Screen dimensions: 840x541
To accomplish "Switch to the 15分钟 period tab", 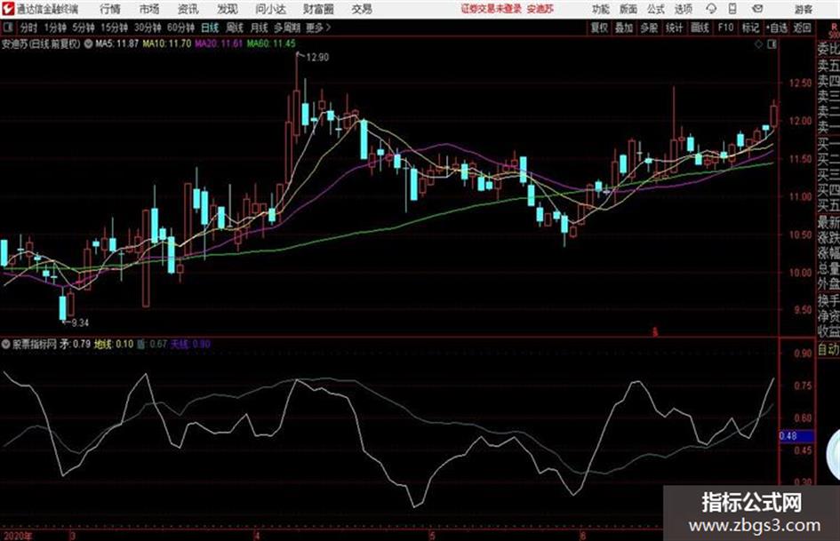I will pyautogui.click(x=114, y=28).
